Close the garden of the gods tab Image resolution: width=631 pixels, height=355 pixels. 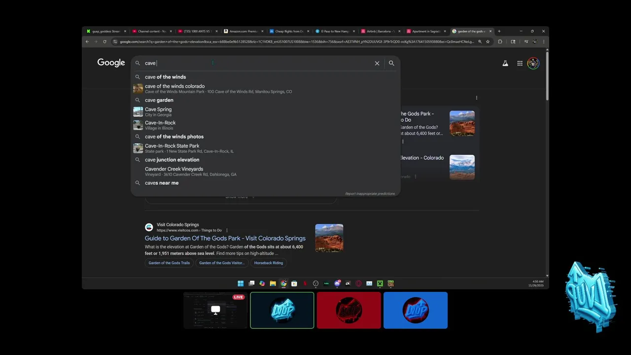pyautogui.click(x=491, y=31)
